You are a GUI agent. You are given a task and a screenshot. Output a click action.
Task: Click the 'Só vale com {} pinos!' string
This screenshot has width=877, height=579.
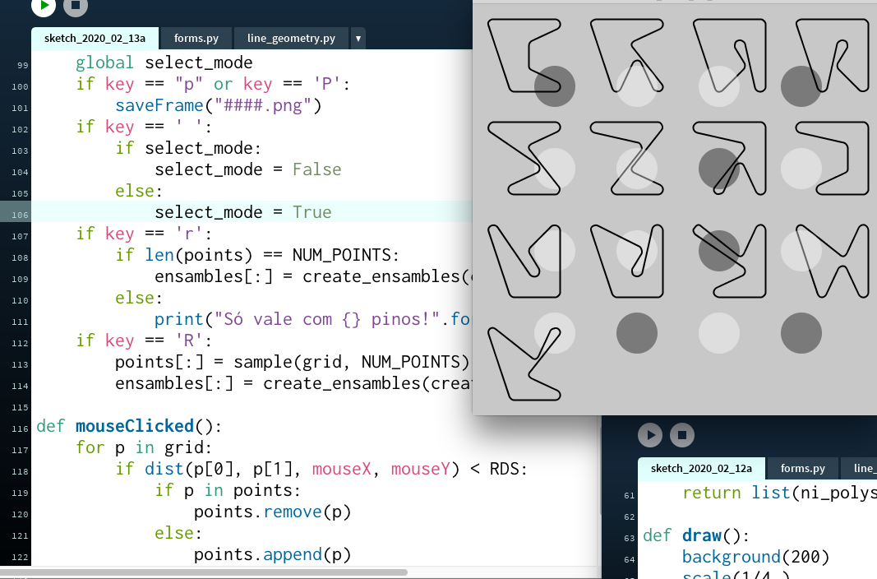326,319
